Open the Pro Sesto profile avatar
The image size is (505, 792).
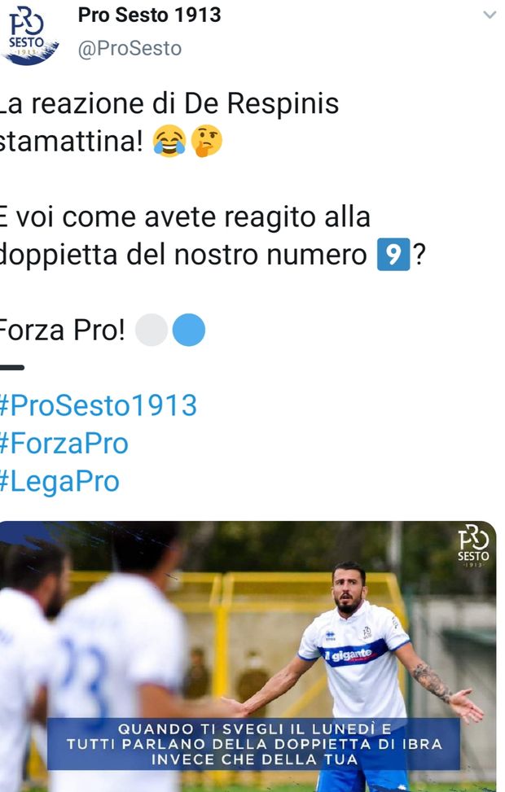[30, 35]
